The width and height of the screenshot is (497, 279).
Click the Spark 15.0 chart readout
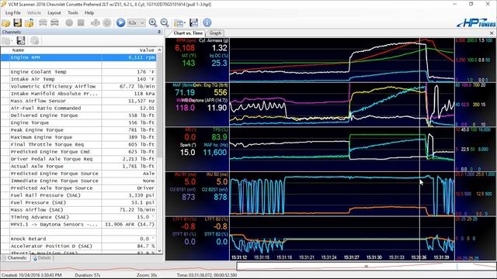pos(188,153)
